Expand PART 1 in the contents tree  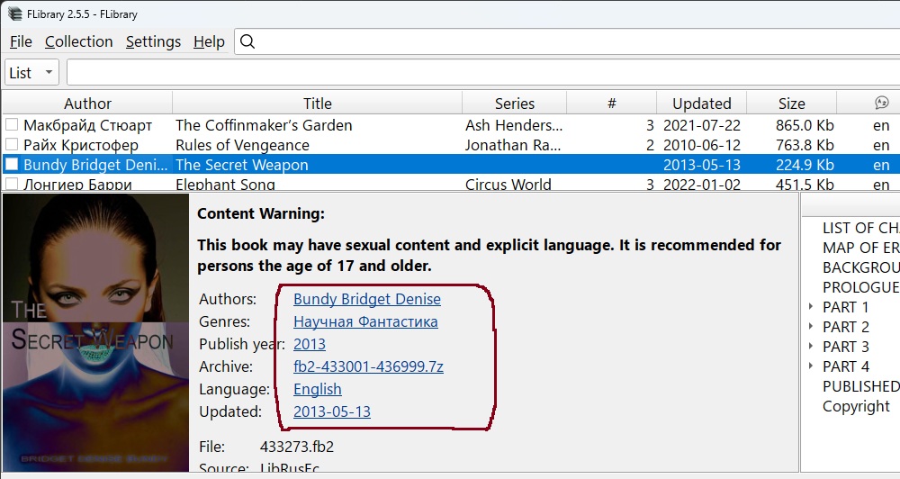point(811,307)
